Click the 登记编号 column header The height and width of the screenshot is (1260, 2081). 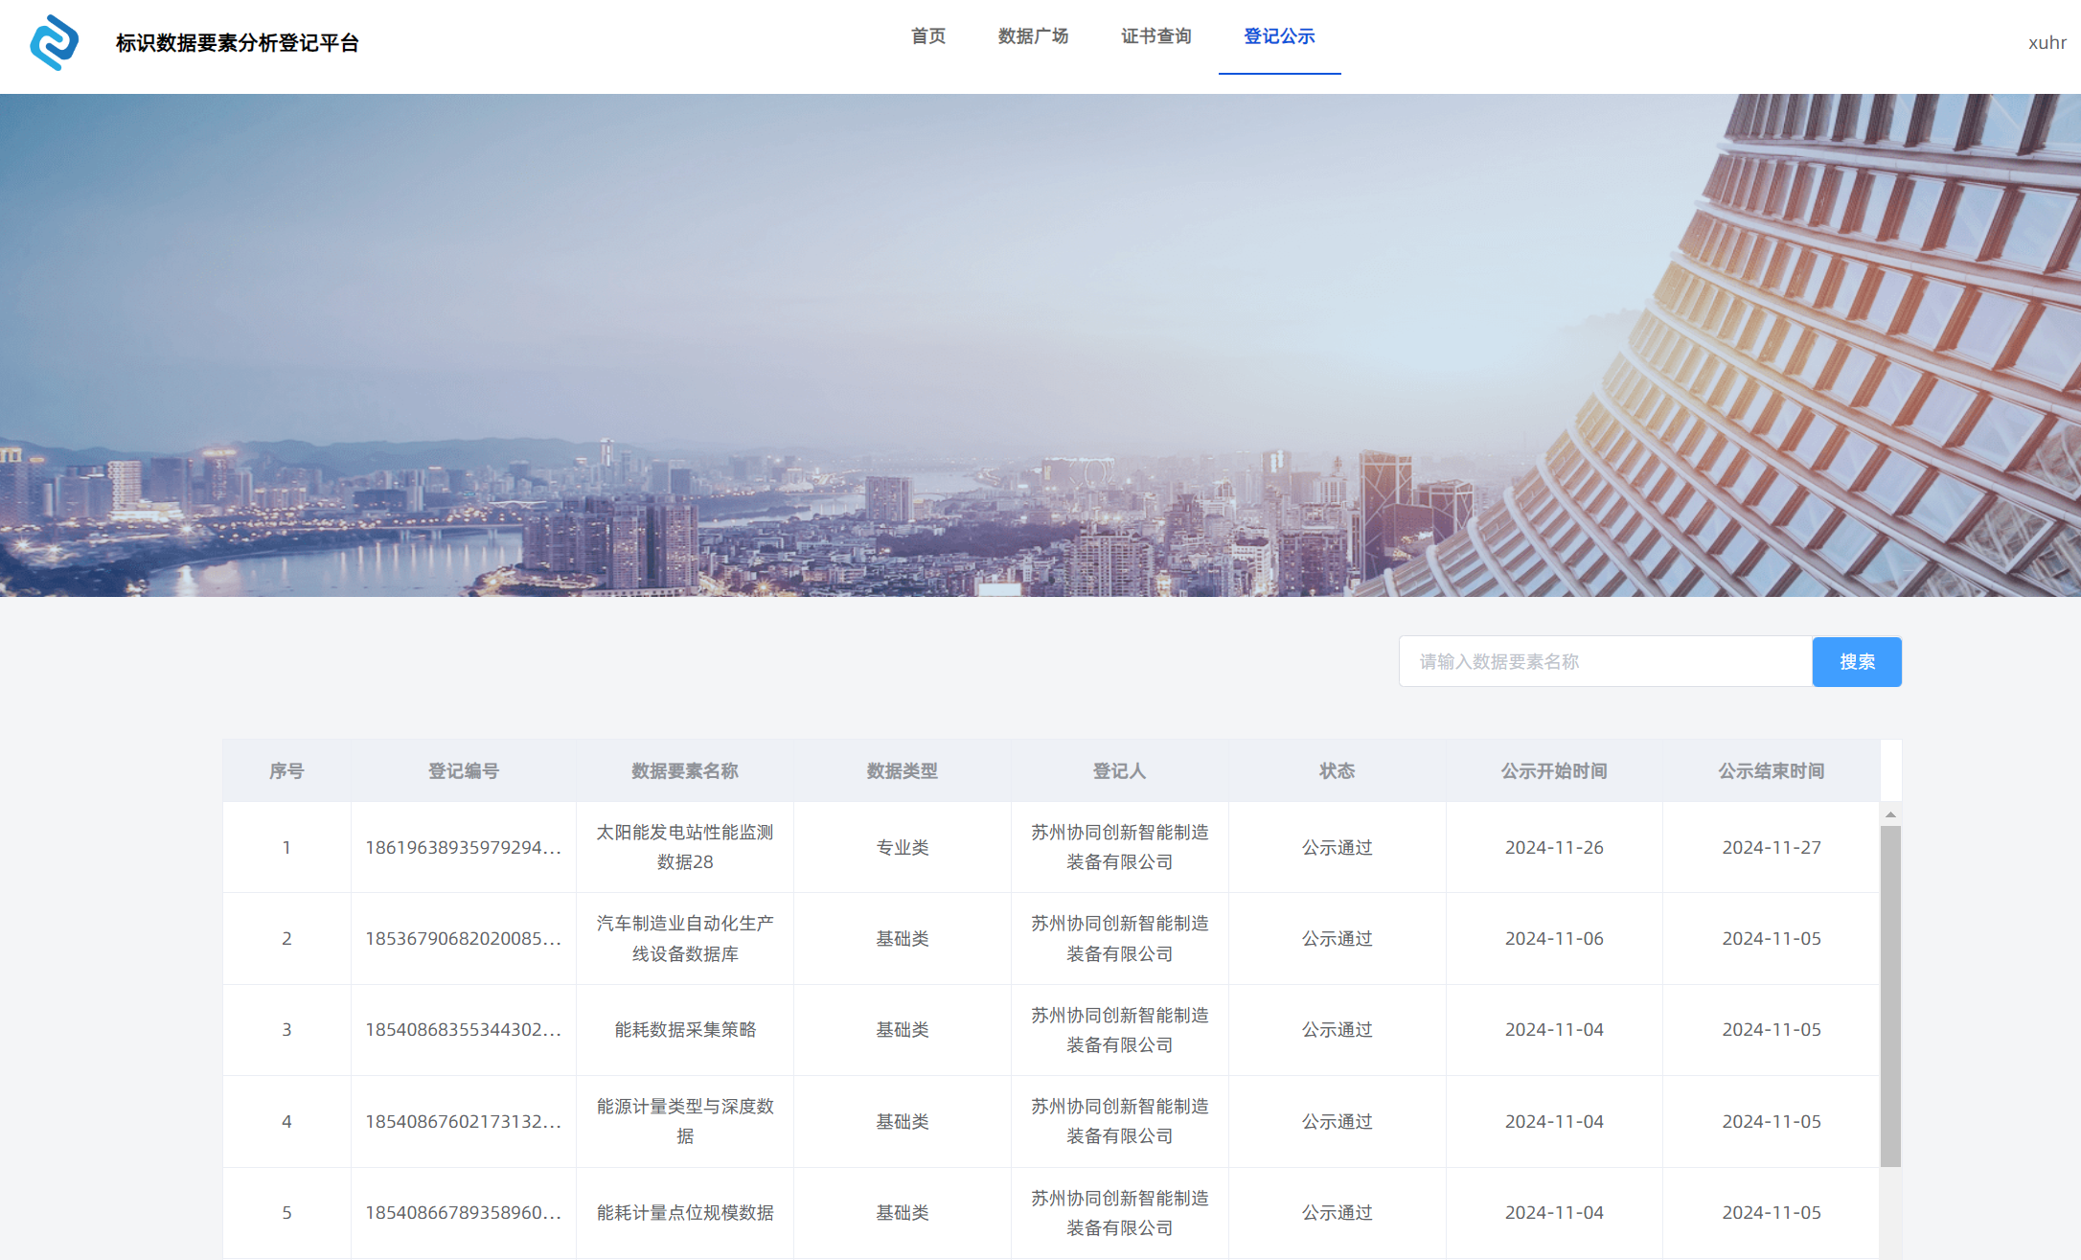464,770
